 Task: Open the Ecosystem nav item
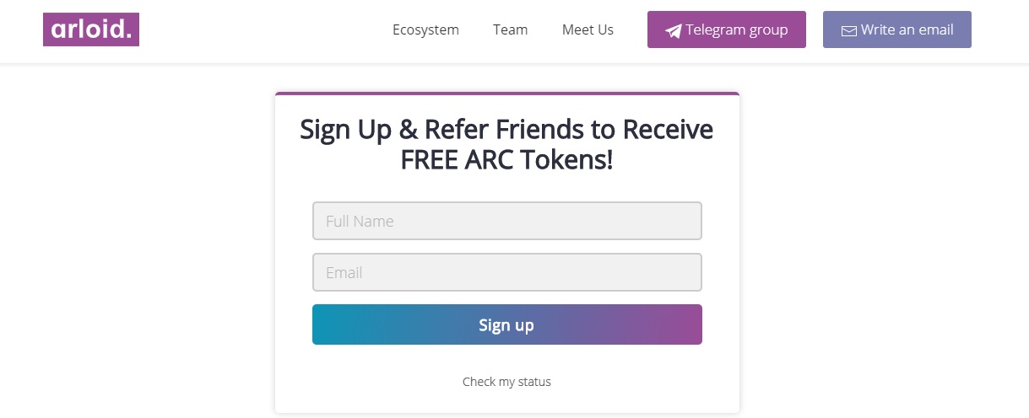[x=425, y=29]
